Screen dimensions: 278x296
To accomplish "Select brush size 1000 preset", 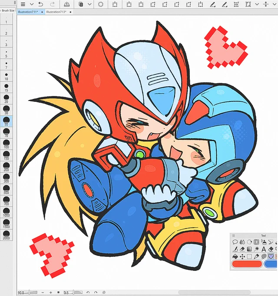I will (6, 212).
